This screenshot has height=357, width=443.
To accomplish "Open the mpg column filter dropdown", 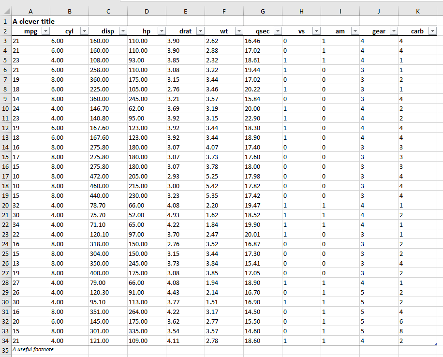I will click(45, 31).
